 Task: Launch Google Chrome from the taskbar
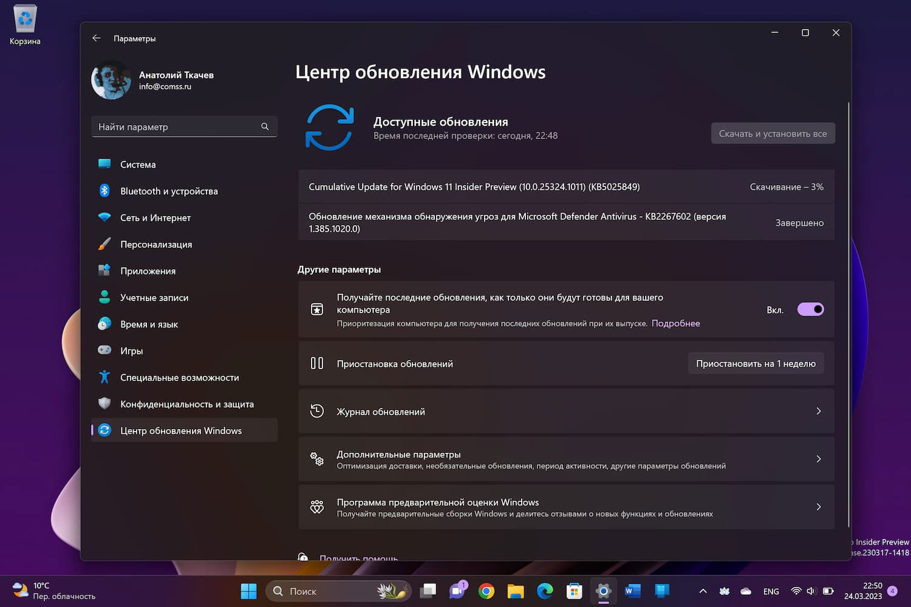(486, 591)
